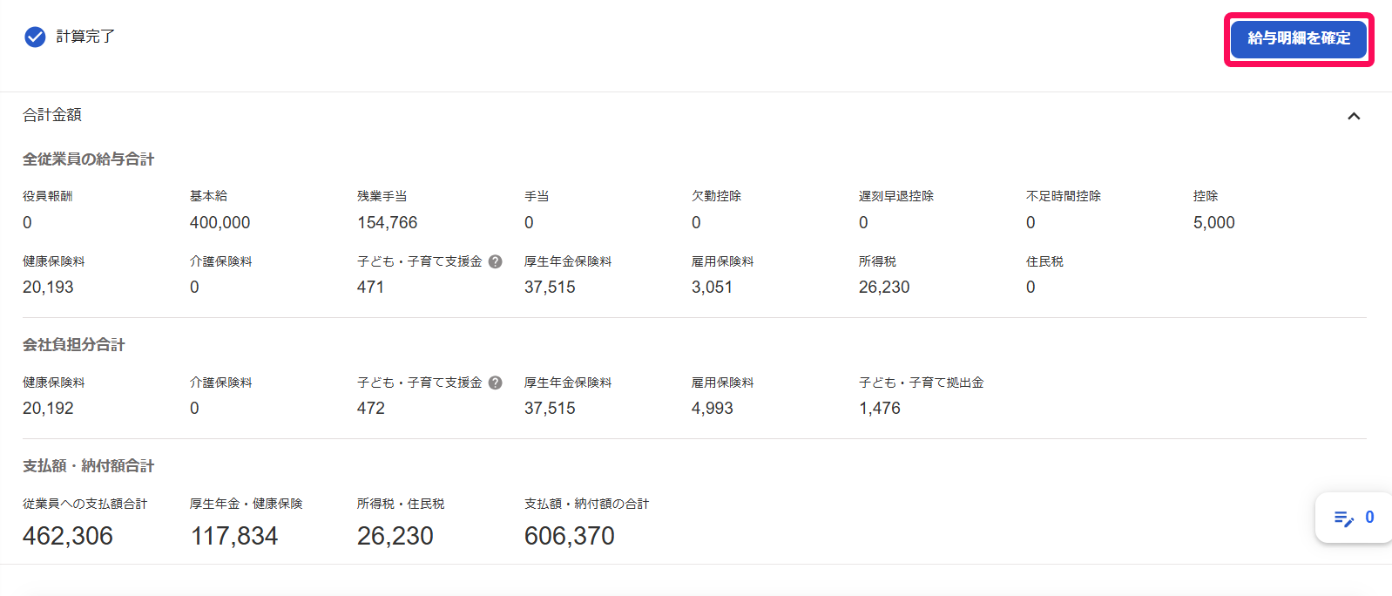The image size is (1392, 596).
Task: Click the 計算完了 status text
Action: coord(85,37)
